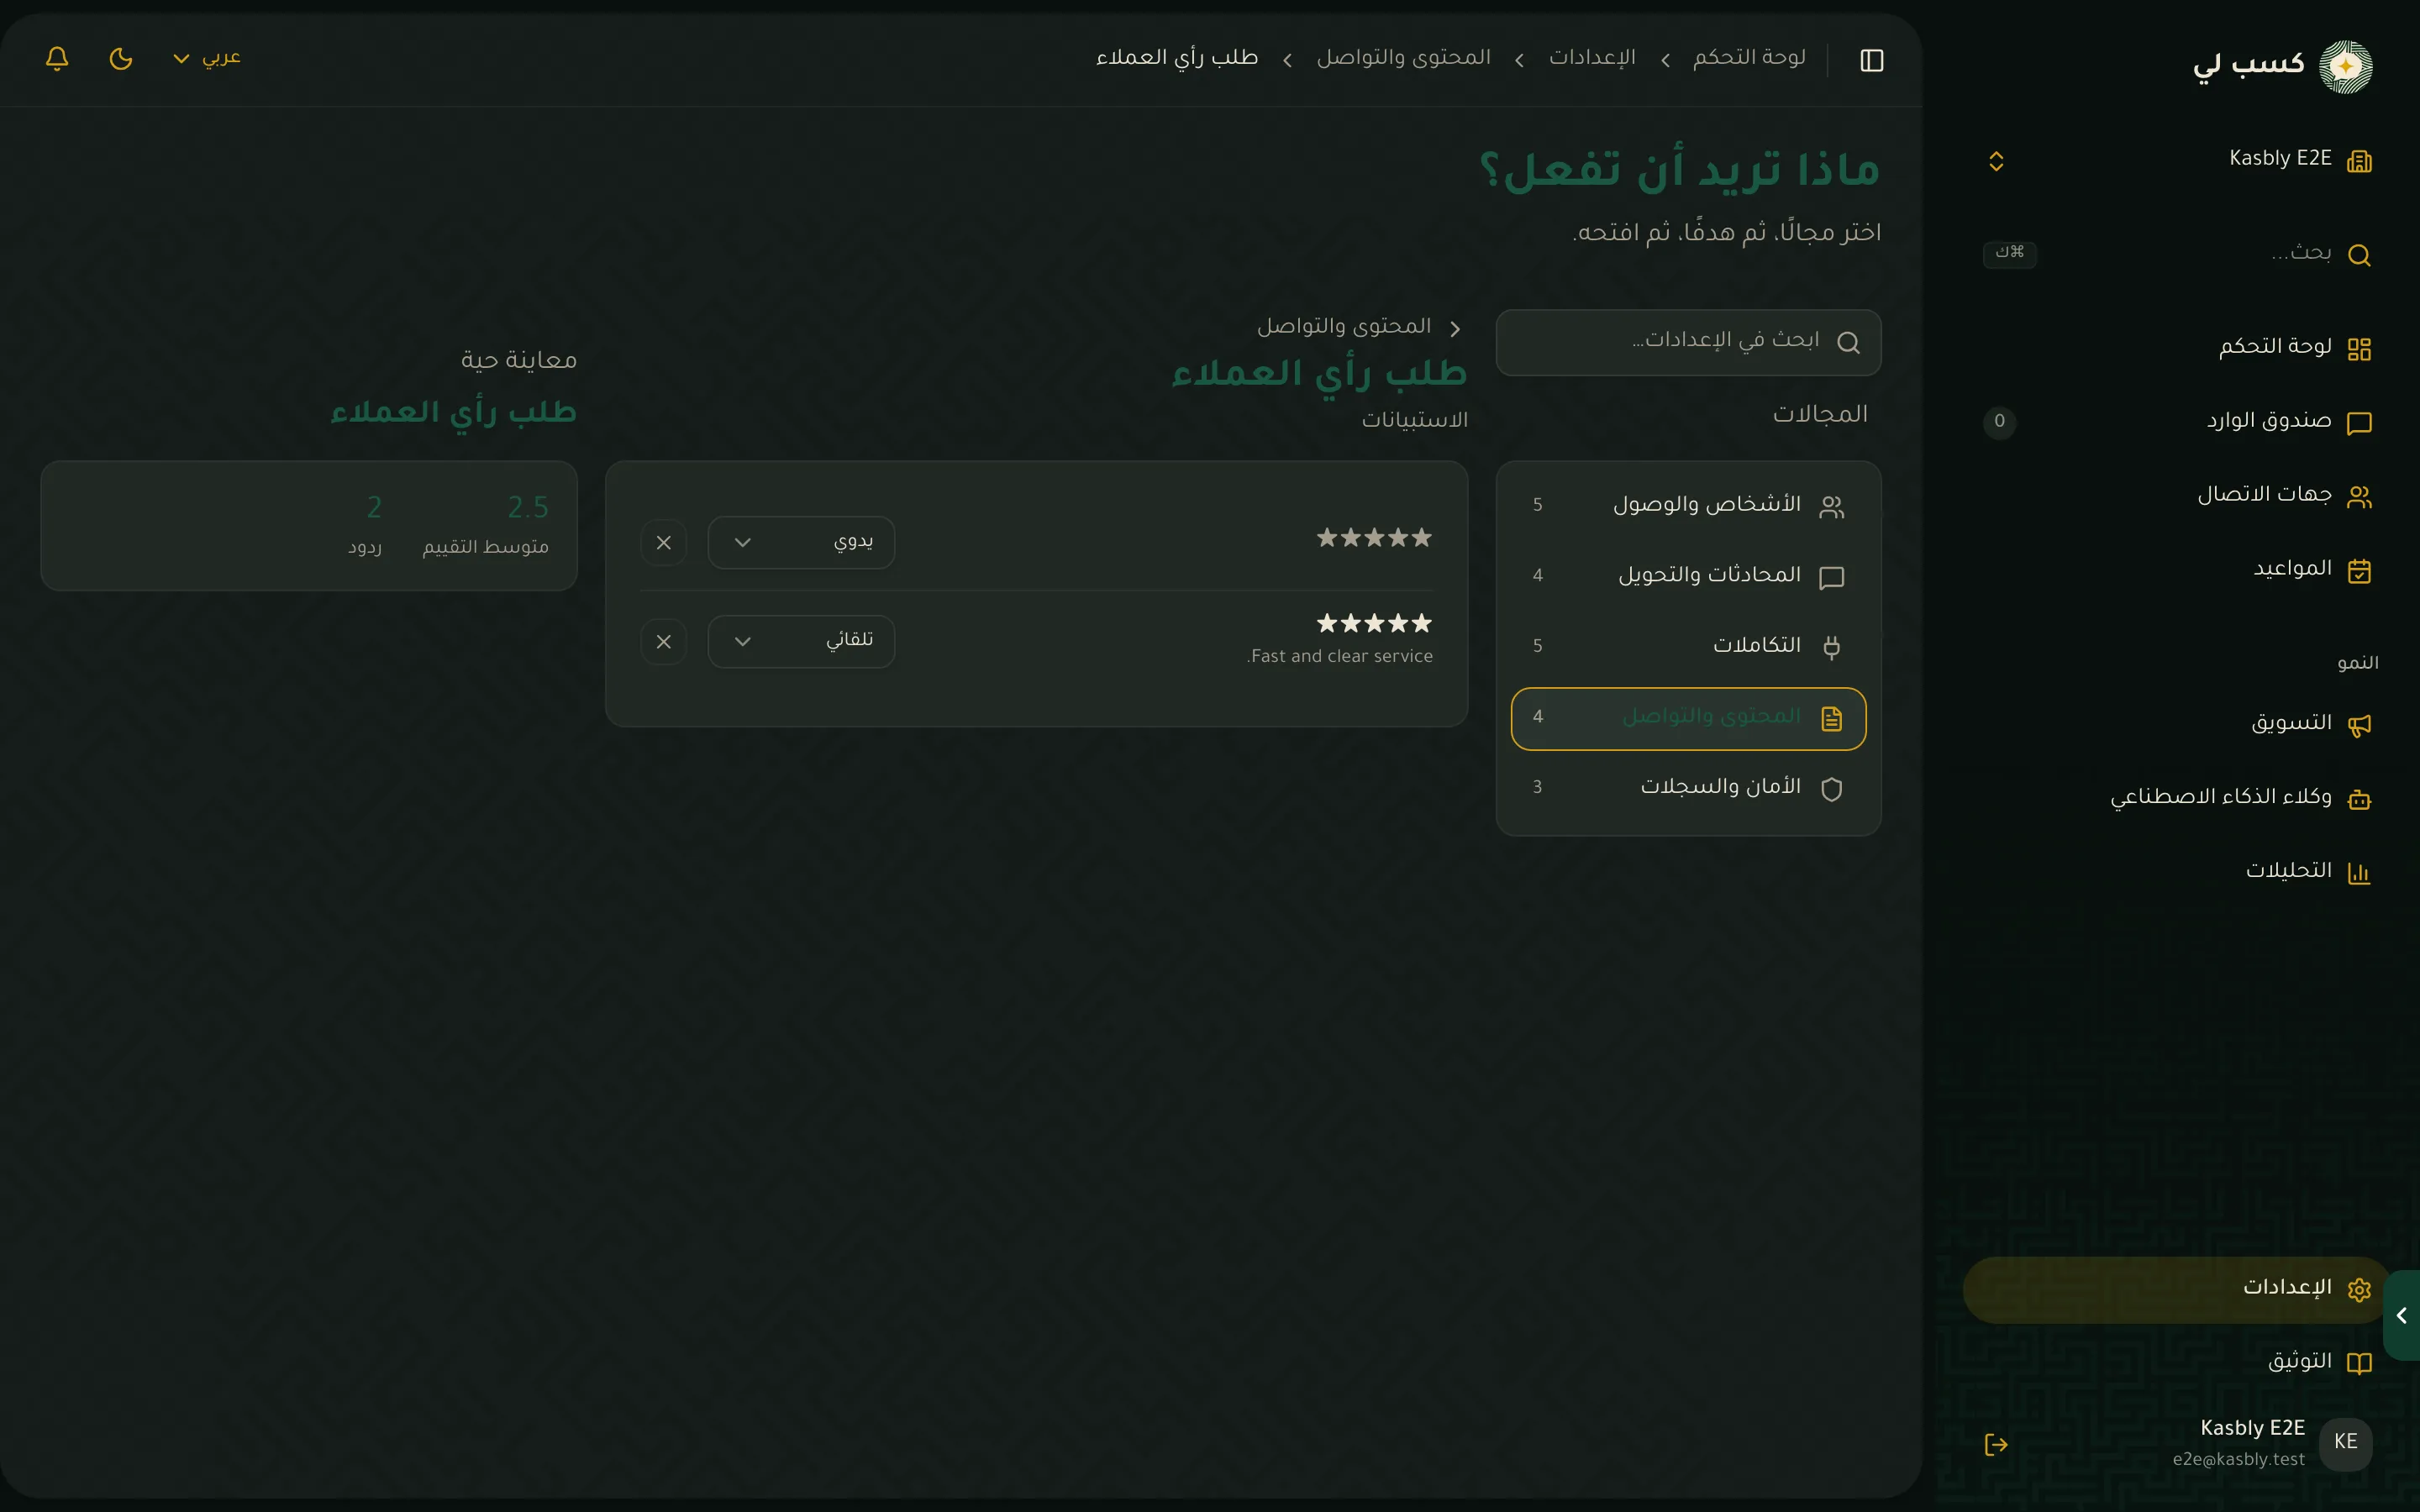The width and height of the screenshot is (2420, 1512).
Task: Click magnifier icon in settings search
Action: tap(1849, 343)
